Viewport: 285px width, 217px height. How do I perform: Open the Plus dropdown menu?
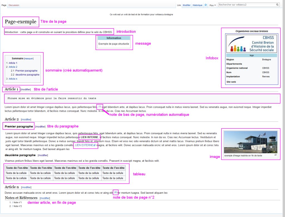coord(213,5)
